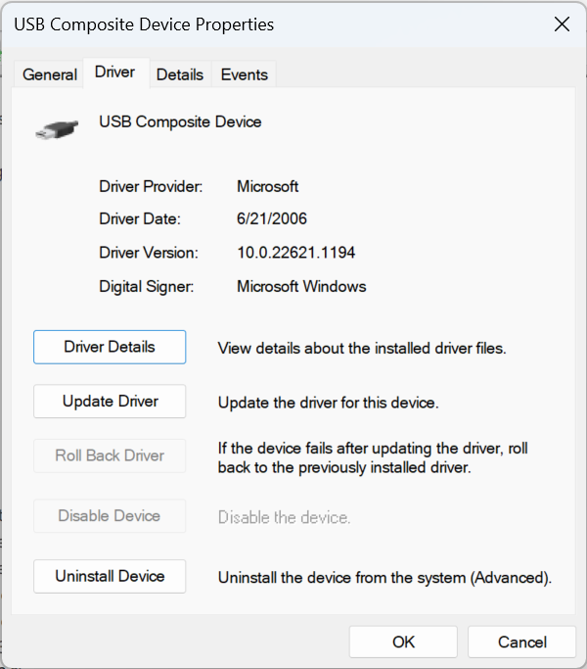This screenshot has height=669, width=587.
Task: Go to the Events tab
Action: [245, 74]
